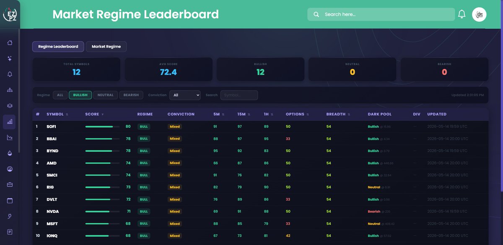503x245 pixels.
Task: Click the Avg Score 72.4 card
Action: [169, 69]
